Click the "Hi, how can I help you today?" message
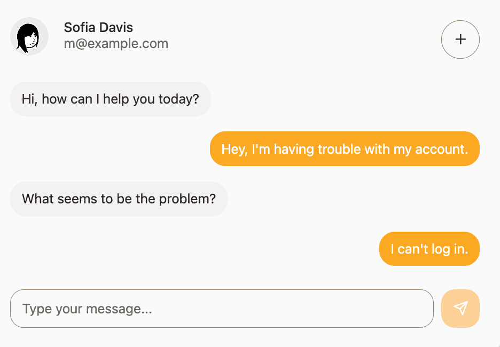Image resolution: width=500 pixels, height=347 pixels. [110, 99]
